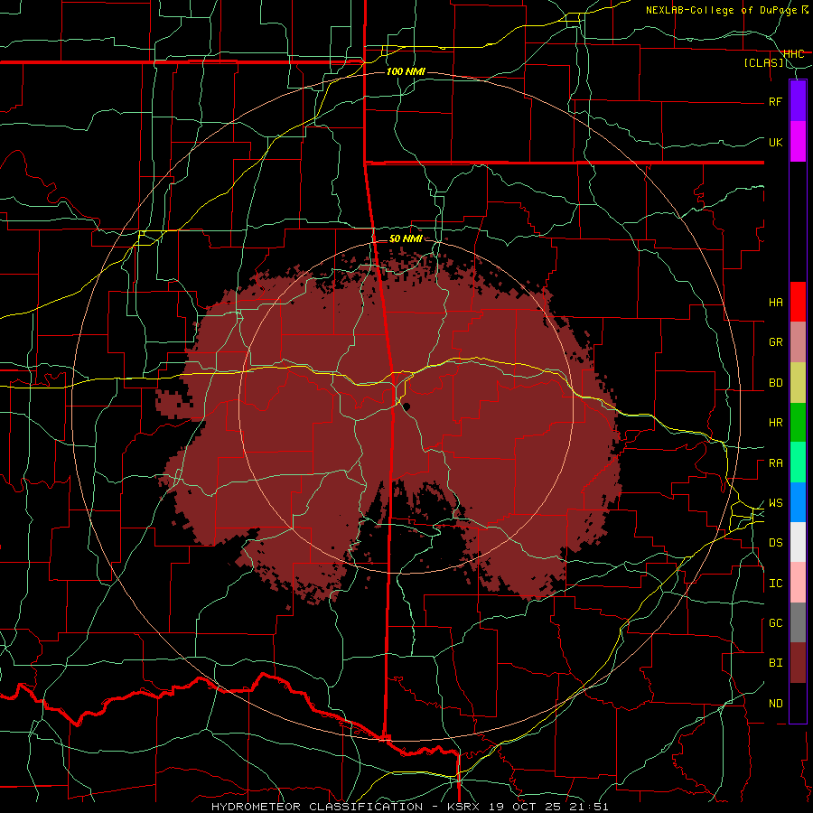
Task: Click the "GR" legend label
Action: point(775,342)
